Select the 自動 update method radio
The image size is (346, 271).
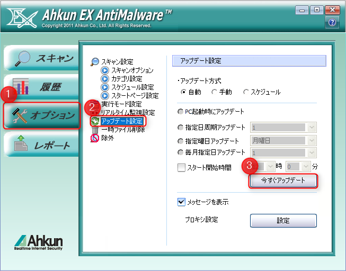[x=183, y=92]
